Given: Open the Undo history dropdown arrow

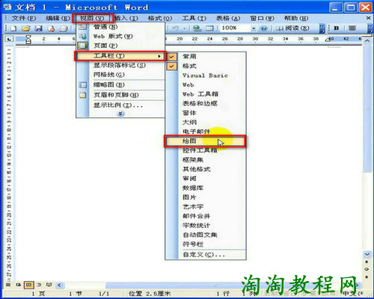Looking at the screenshot, I should (185, 28).
